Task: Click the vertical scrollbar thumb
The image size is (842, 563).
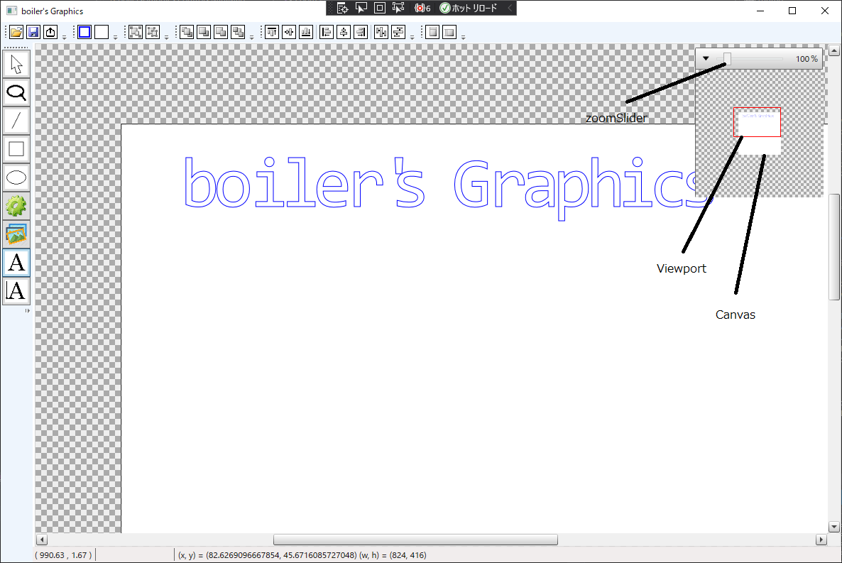Action: tap(834, 246)
